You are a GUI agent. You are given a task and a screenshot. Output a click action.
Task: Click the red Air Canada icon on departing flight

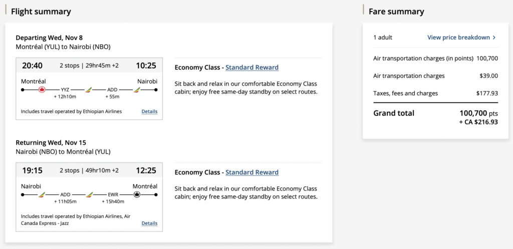click(x=42, y=90)
